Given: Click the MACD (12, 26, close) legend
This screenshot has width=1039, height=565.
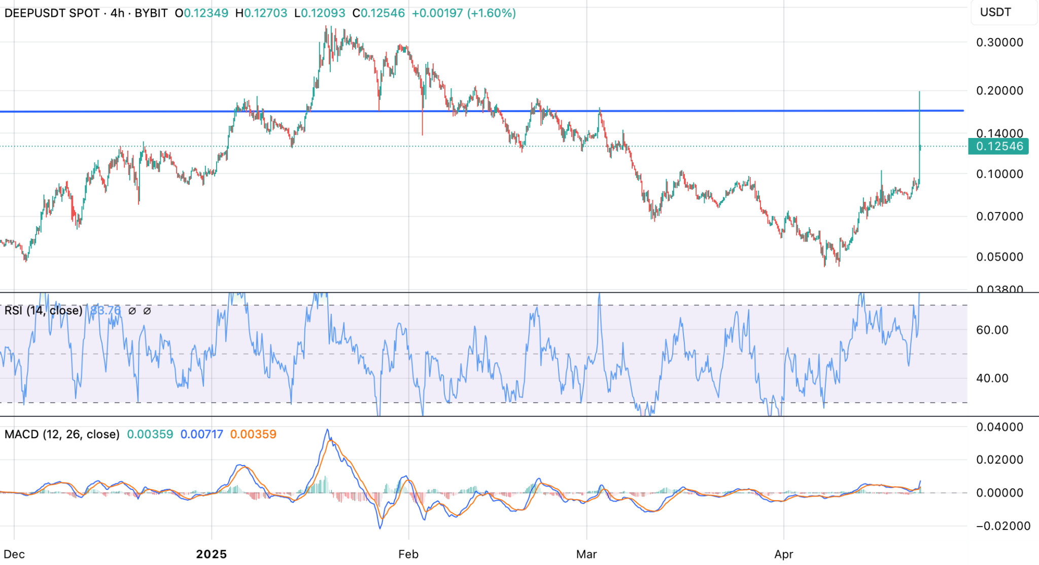Looking at the screenshot, I should click(62, 434).
